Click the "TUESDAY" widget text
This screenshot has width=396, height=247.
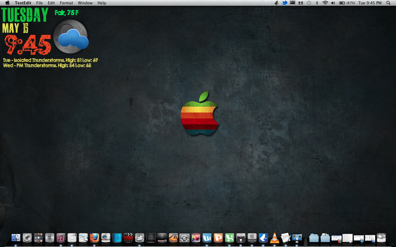tap(25, 15)
